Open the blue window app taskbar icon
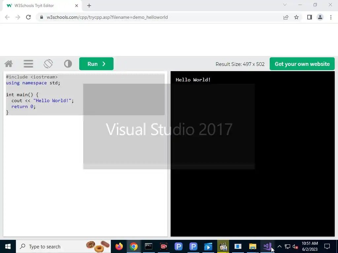Image resolution: width=338 pixels, height=253 pixels. point(238,246)
